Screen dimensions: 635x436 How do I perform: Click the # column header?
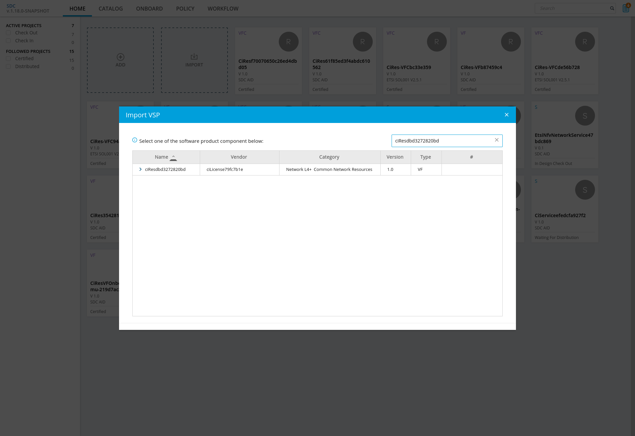coord(472,157)
